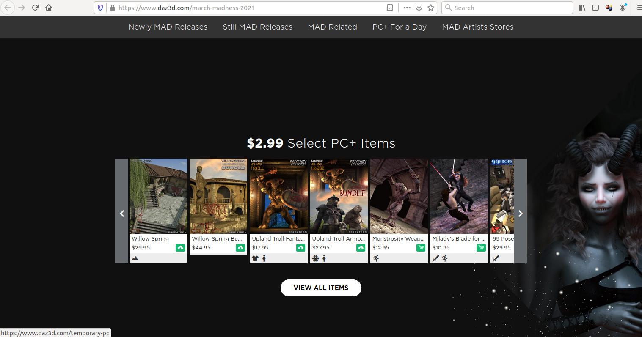
Task: Open the 99 Poses product title link
Action: (x=503, y=238)
